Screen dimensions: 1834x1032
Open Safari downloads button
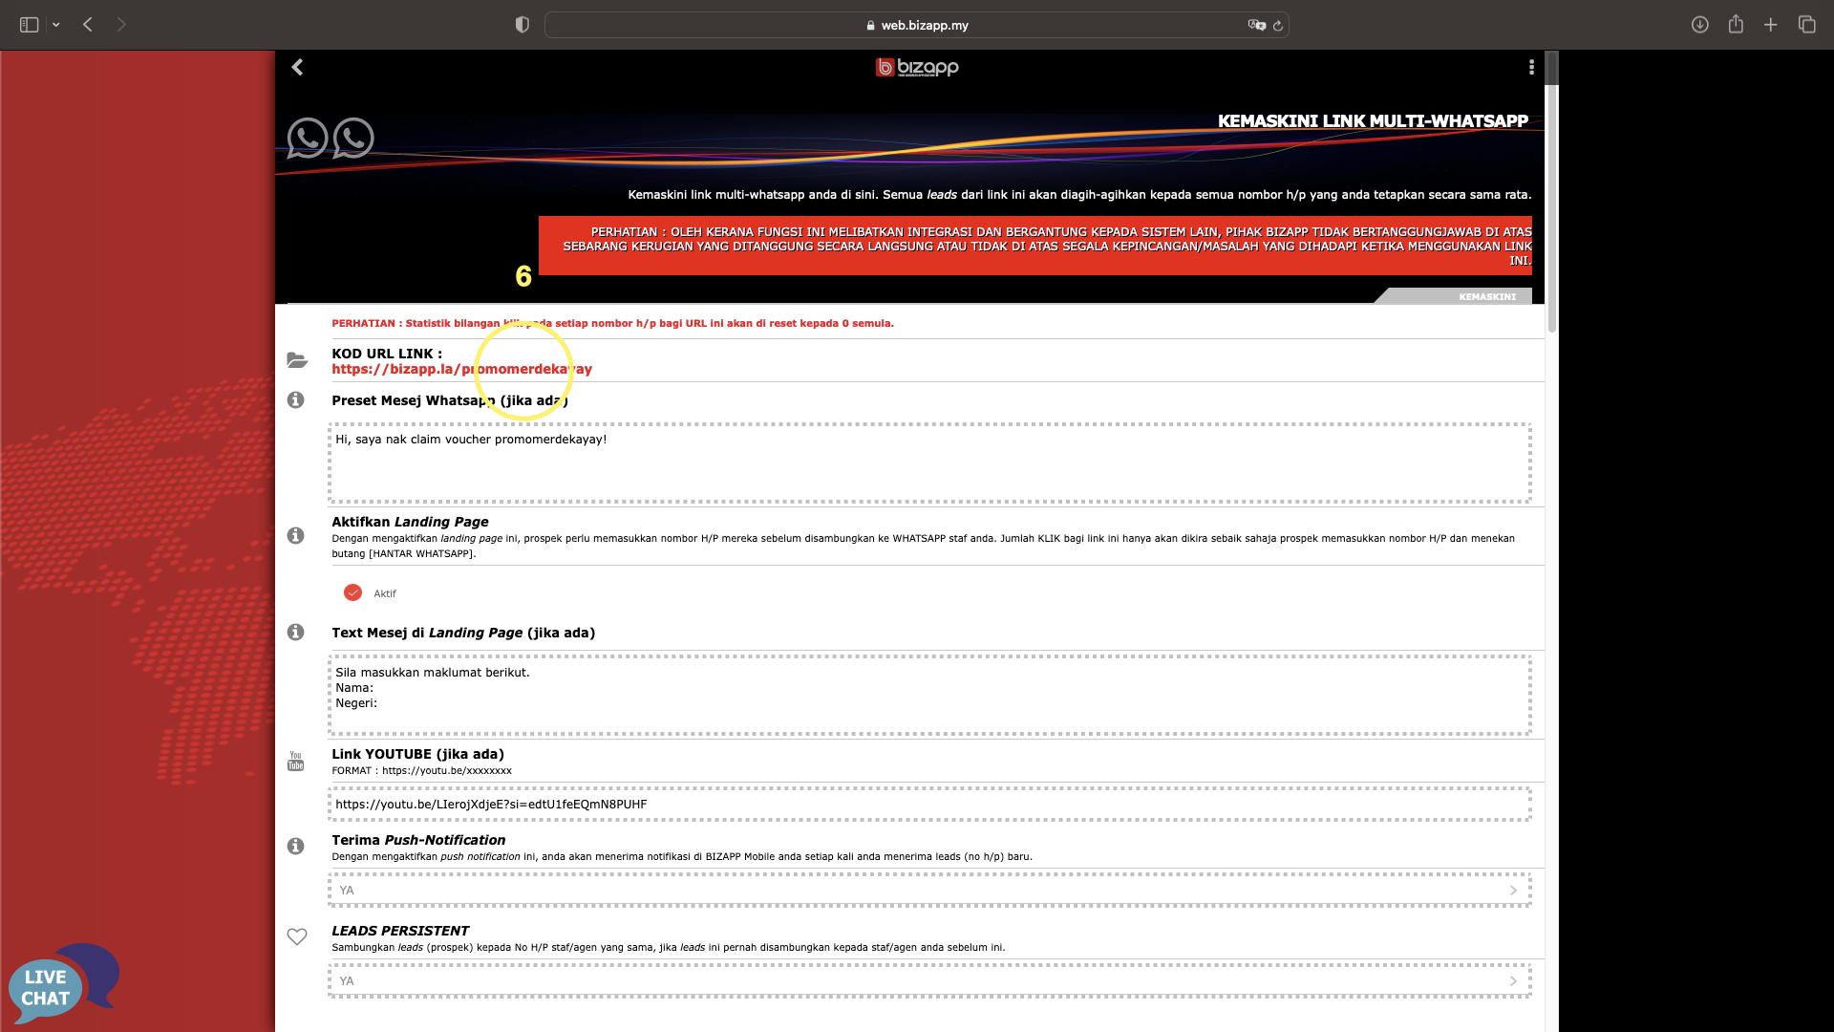point(1699,25)
